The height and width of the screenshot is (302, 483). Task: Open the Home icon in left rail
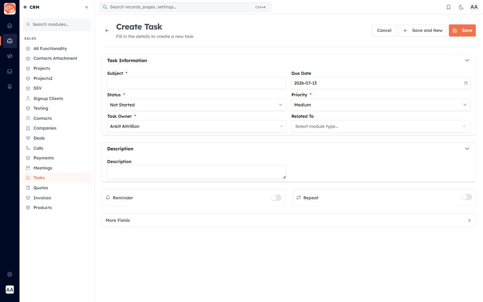(x=10, y=26)
